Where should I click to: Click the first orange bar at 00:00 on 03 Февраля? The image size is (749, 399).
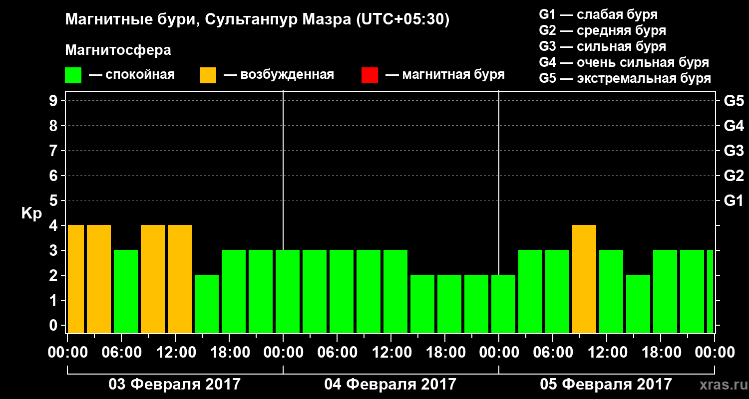click(76, 279)
